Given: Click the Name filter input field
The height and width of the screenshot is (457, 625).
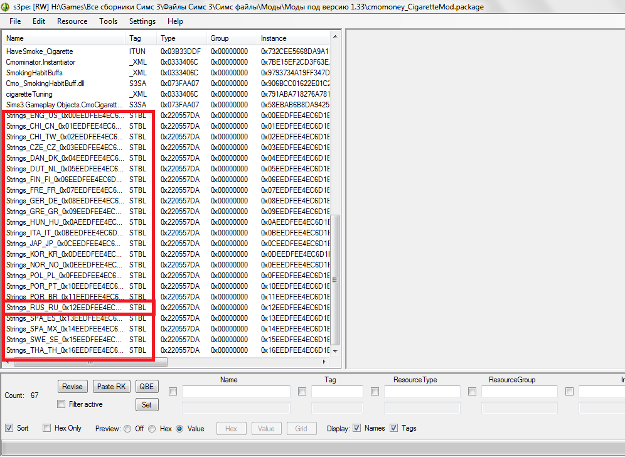Looking at the screenshot, I should [x=236, y=392].
